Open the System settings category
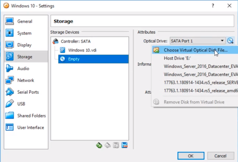 24,33
